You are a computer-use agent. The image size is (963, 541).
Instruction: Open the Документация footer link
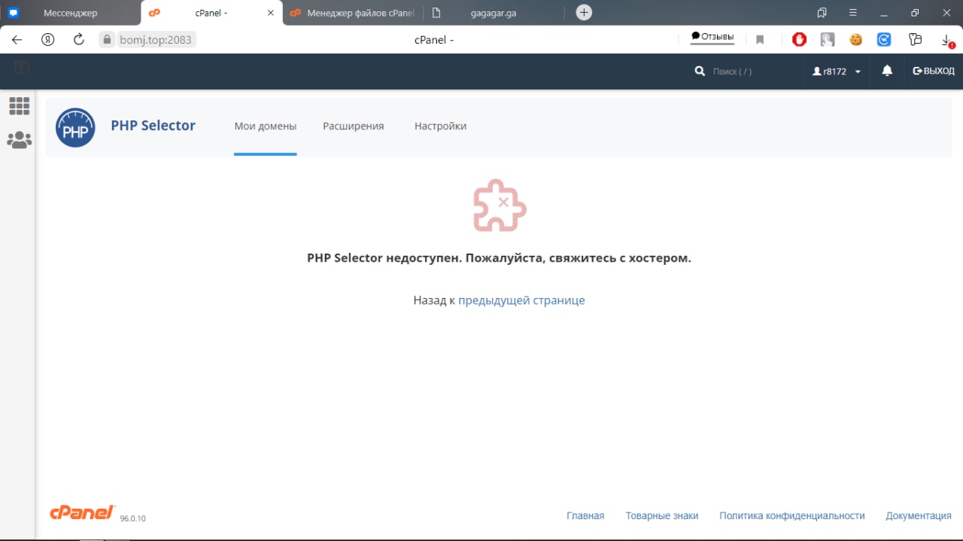tap(919, 516)
